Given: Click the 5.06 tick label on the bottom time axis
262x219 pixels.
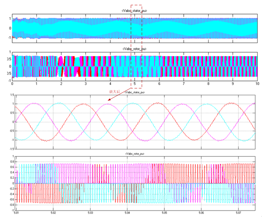Looking at the screenshot, I should [201, 213].
